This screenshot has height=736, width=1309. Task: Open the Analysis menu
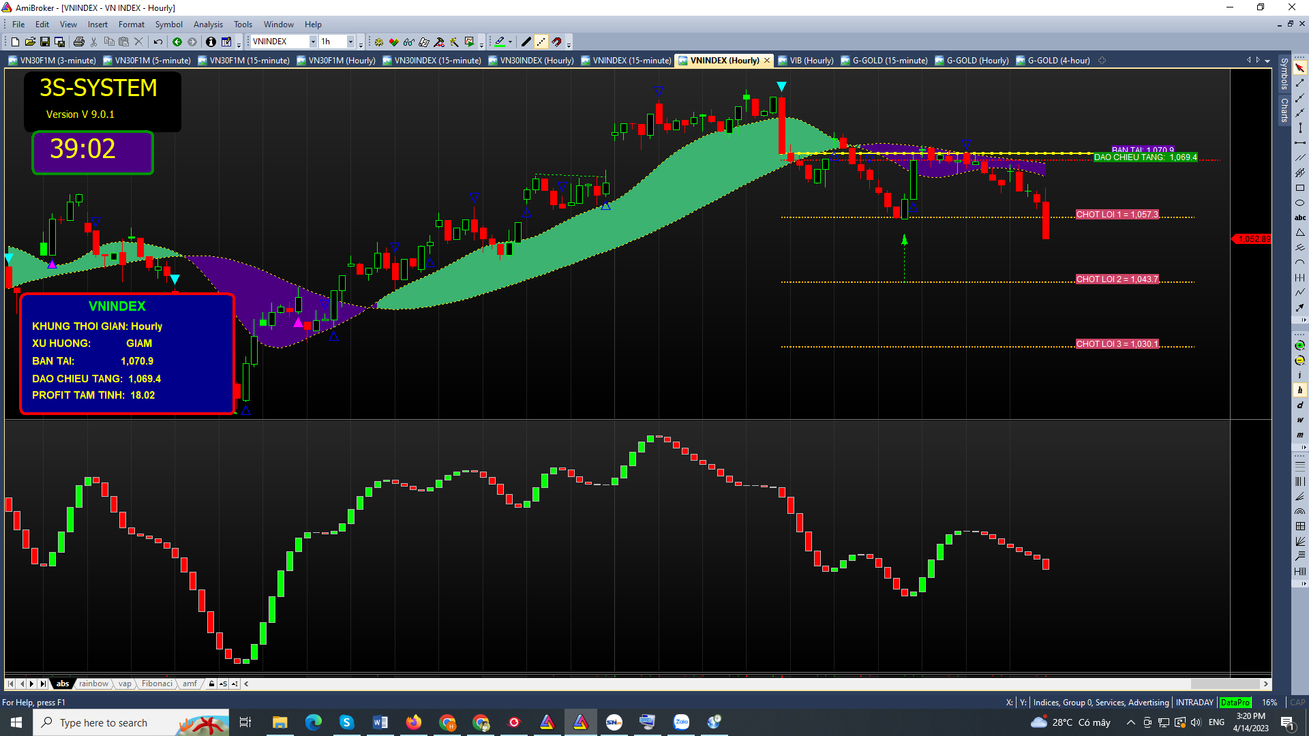point(208,25)
